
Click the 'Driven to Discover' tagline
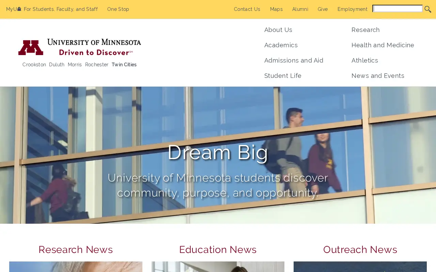96,52
